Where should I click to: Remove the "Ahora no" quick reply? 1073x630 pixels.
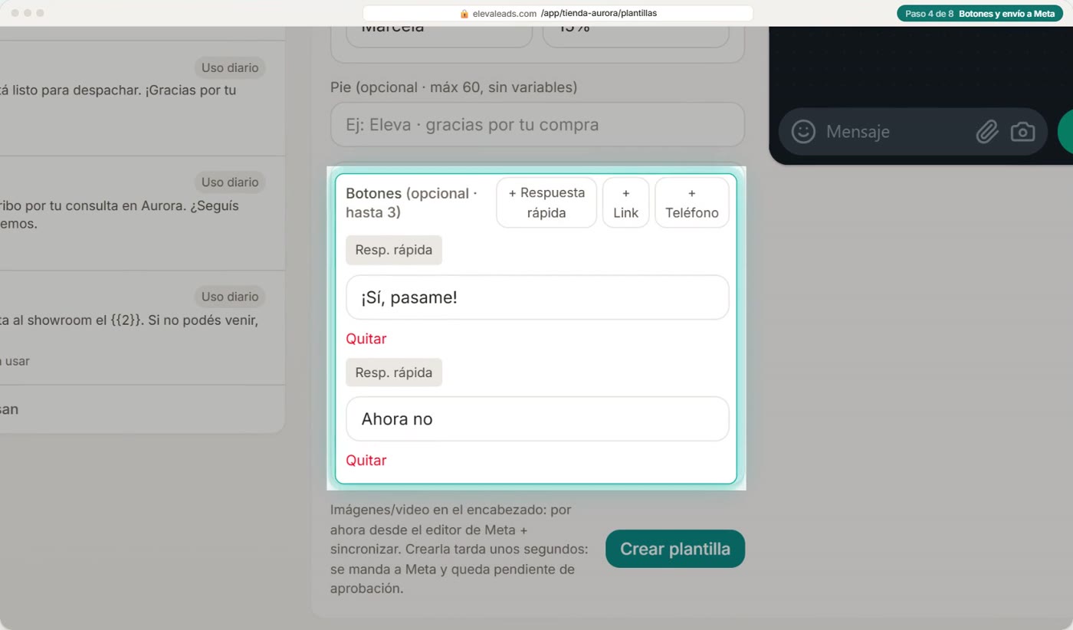[x=366, y=461]
